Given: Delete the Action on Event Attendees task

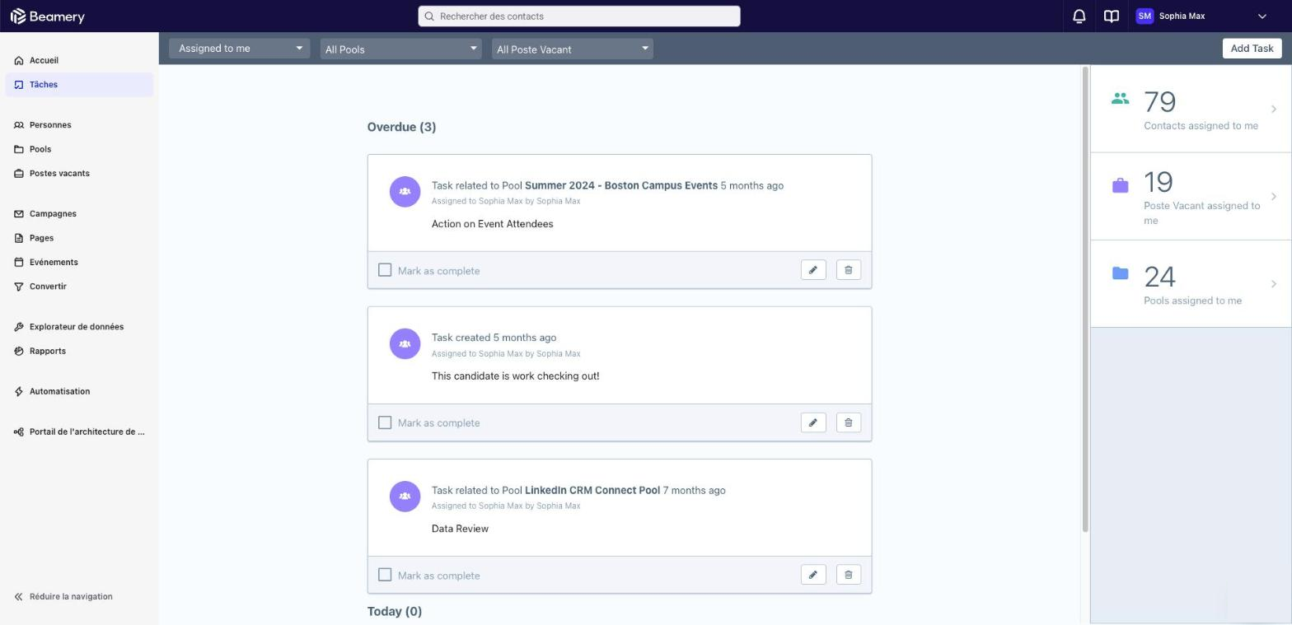Looking at the screenshot, I should (848, 270).
